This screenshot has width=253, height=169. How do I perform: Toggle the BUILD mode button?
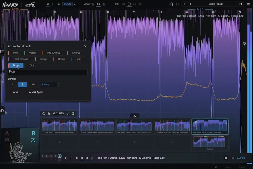pos(68,4)
